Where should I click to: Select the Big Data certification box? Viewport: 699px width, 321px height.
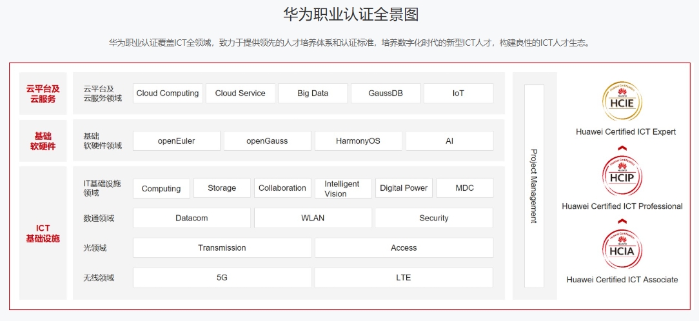tap(313, 93)
